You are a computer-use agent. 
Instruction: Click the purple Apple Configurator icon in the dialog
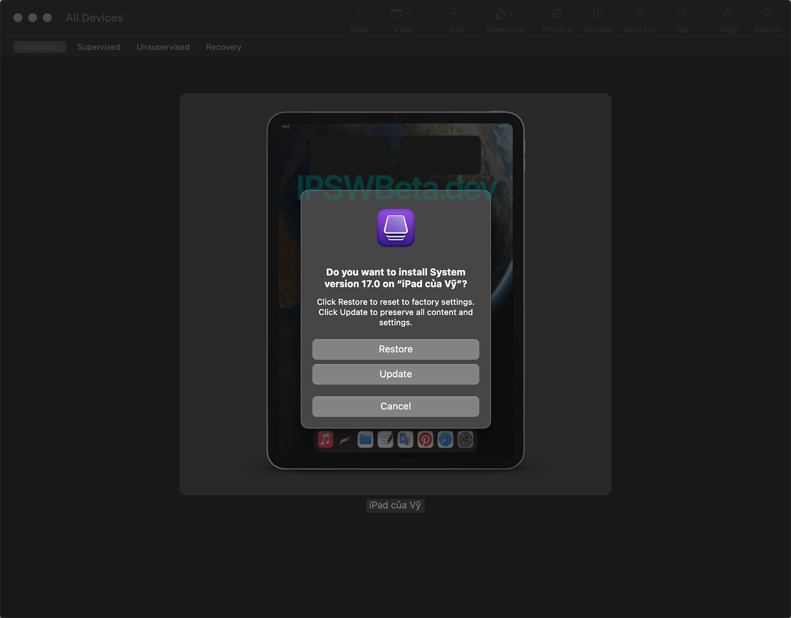396,228
